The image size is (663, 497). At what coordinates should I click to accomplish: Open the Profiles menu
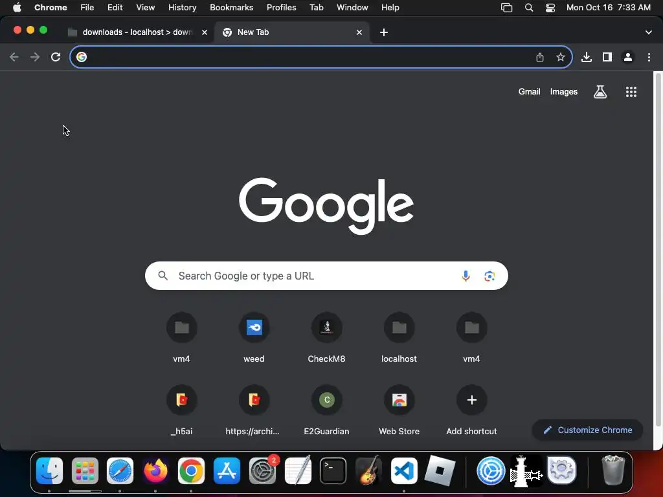coord(282,8)
